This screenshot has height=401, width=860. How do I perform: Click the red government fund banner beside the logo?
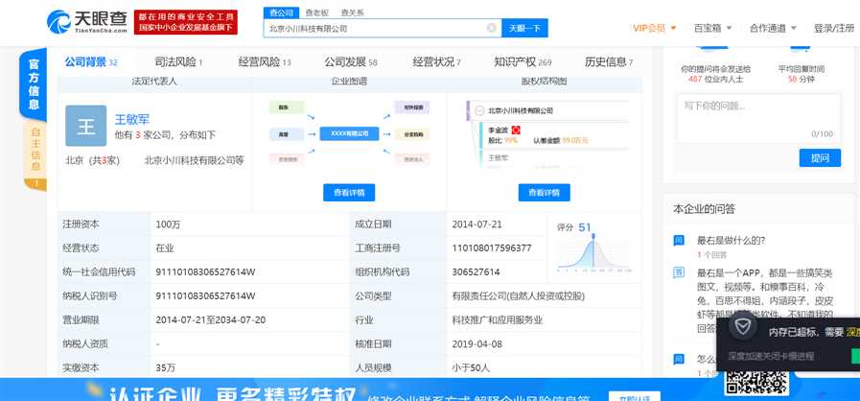pyautogui.click(x=185, y=22)
